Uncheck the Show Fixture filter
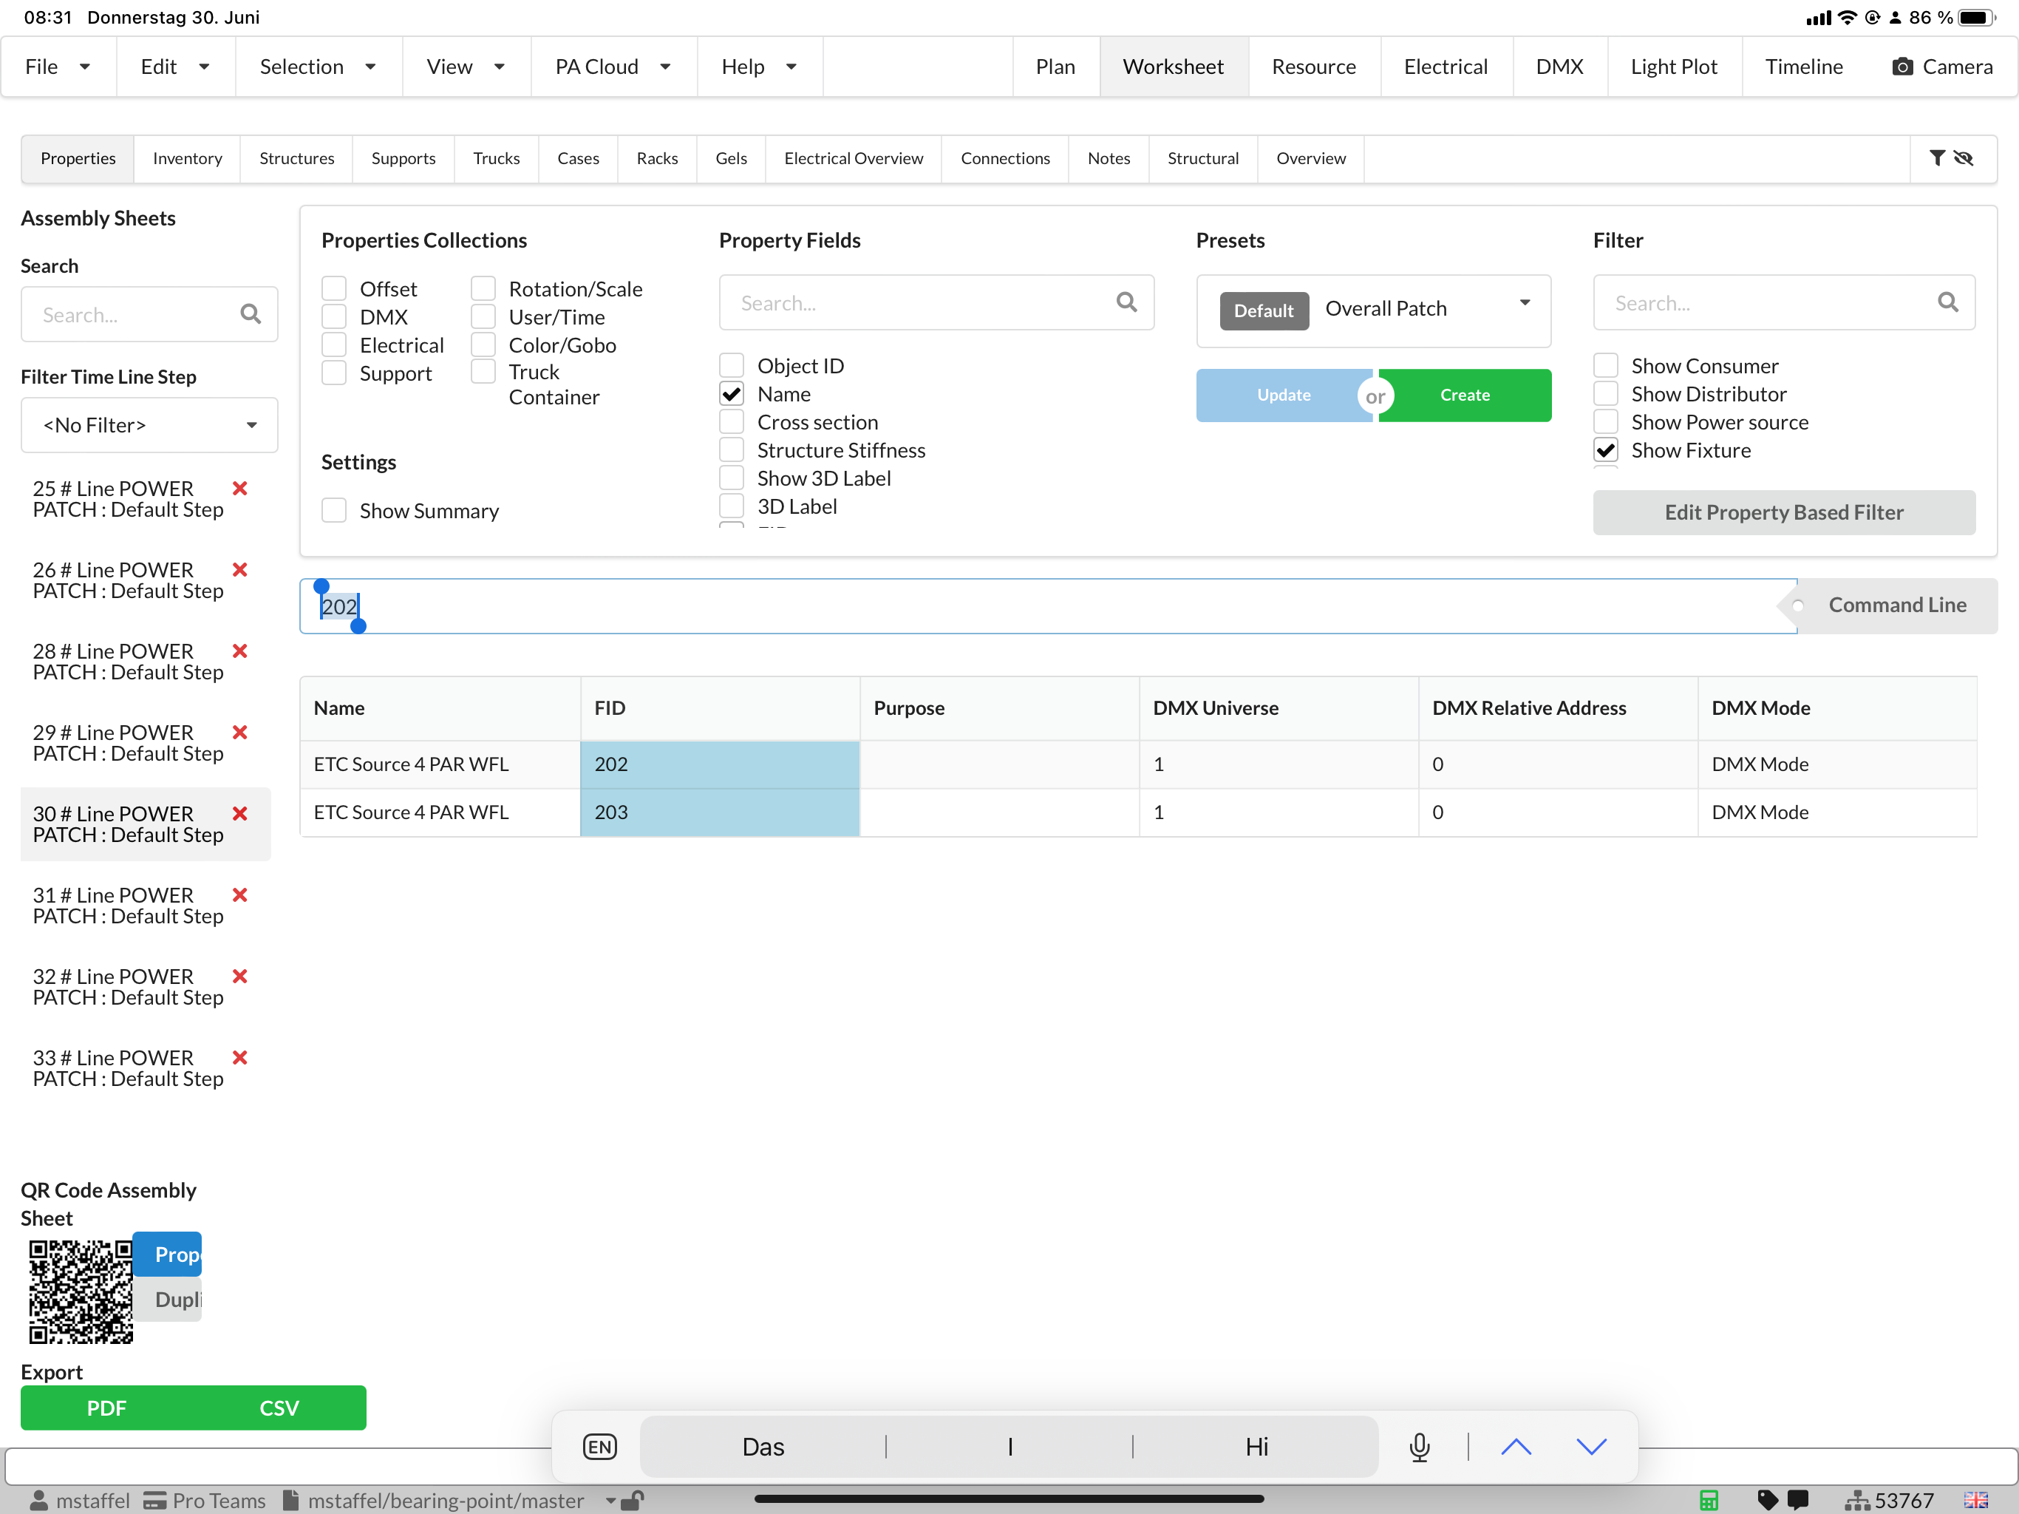Image resolution: width=2019 pixels, height=1514 pixels. 1606,450
